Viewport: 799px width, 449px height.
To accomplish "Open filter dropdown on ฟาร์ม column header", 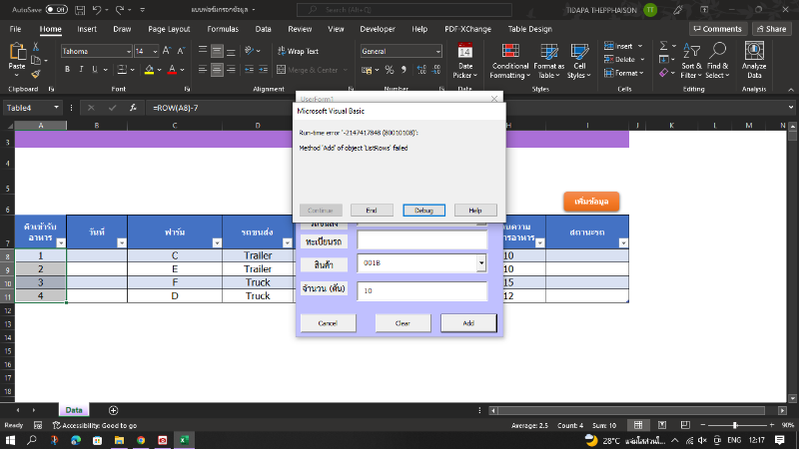I will pos(216,242).
